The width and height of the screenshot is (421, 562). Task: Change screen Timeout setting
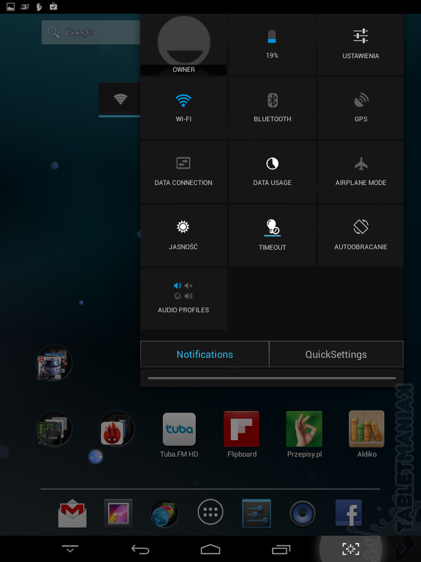[272, 235]
